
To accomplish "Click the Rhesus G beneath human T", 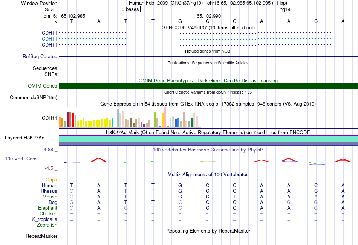I will click(x=72, y=191).
